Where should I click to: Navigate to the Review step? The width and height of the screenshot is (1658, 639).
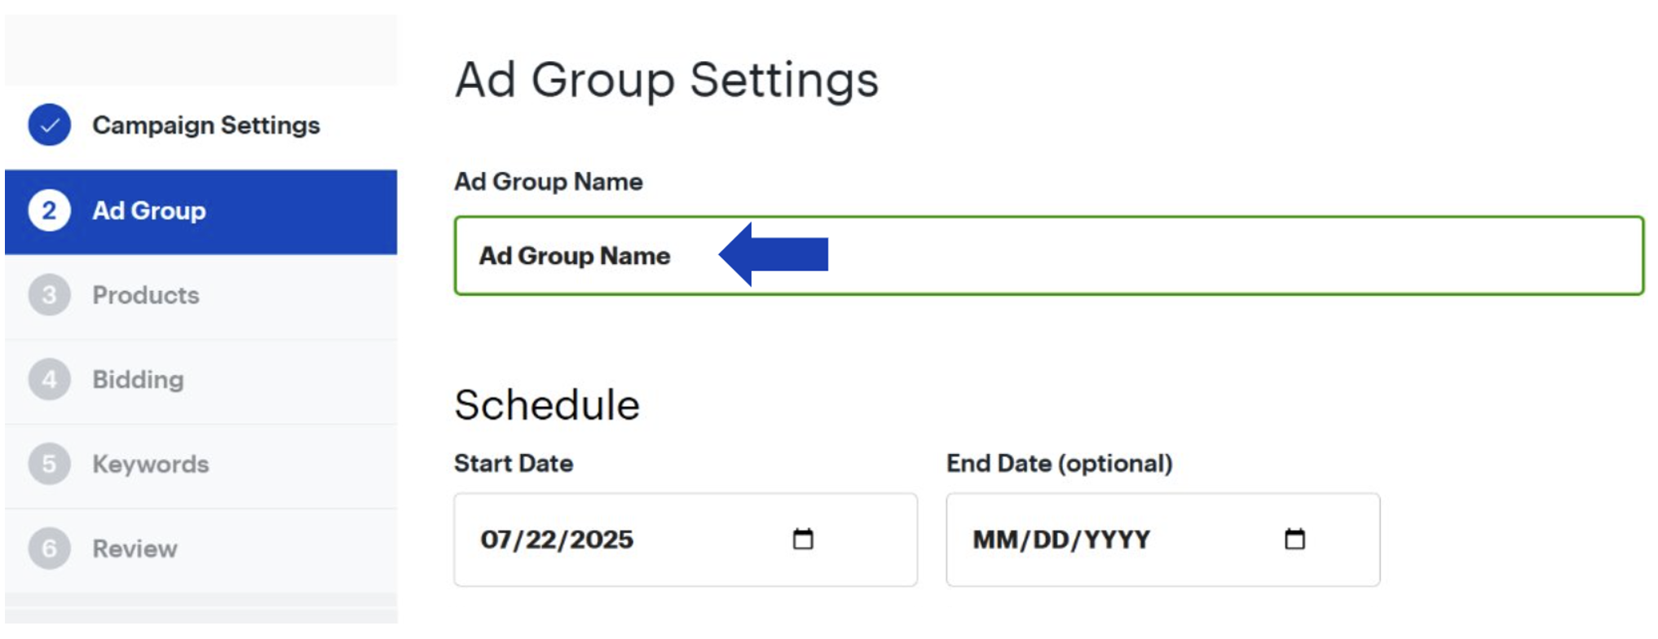(134, 549)
